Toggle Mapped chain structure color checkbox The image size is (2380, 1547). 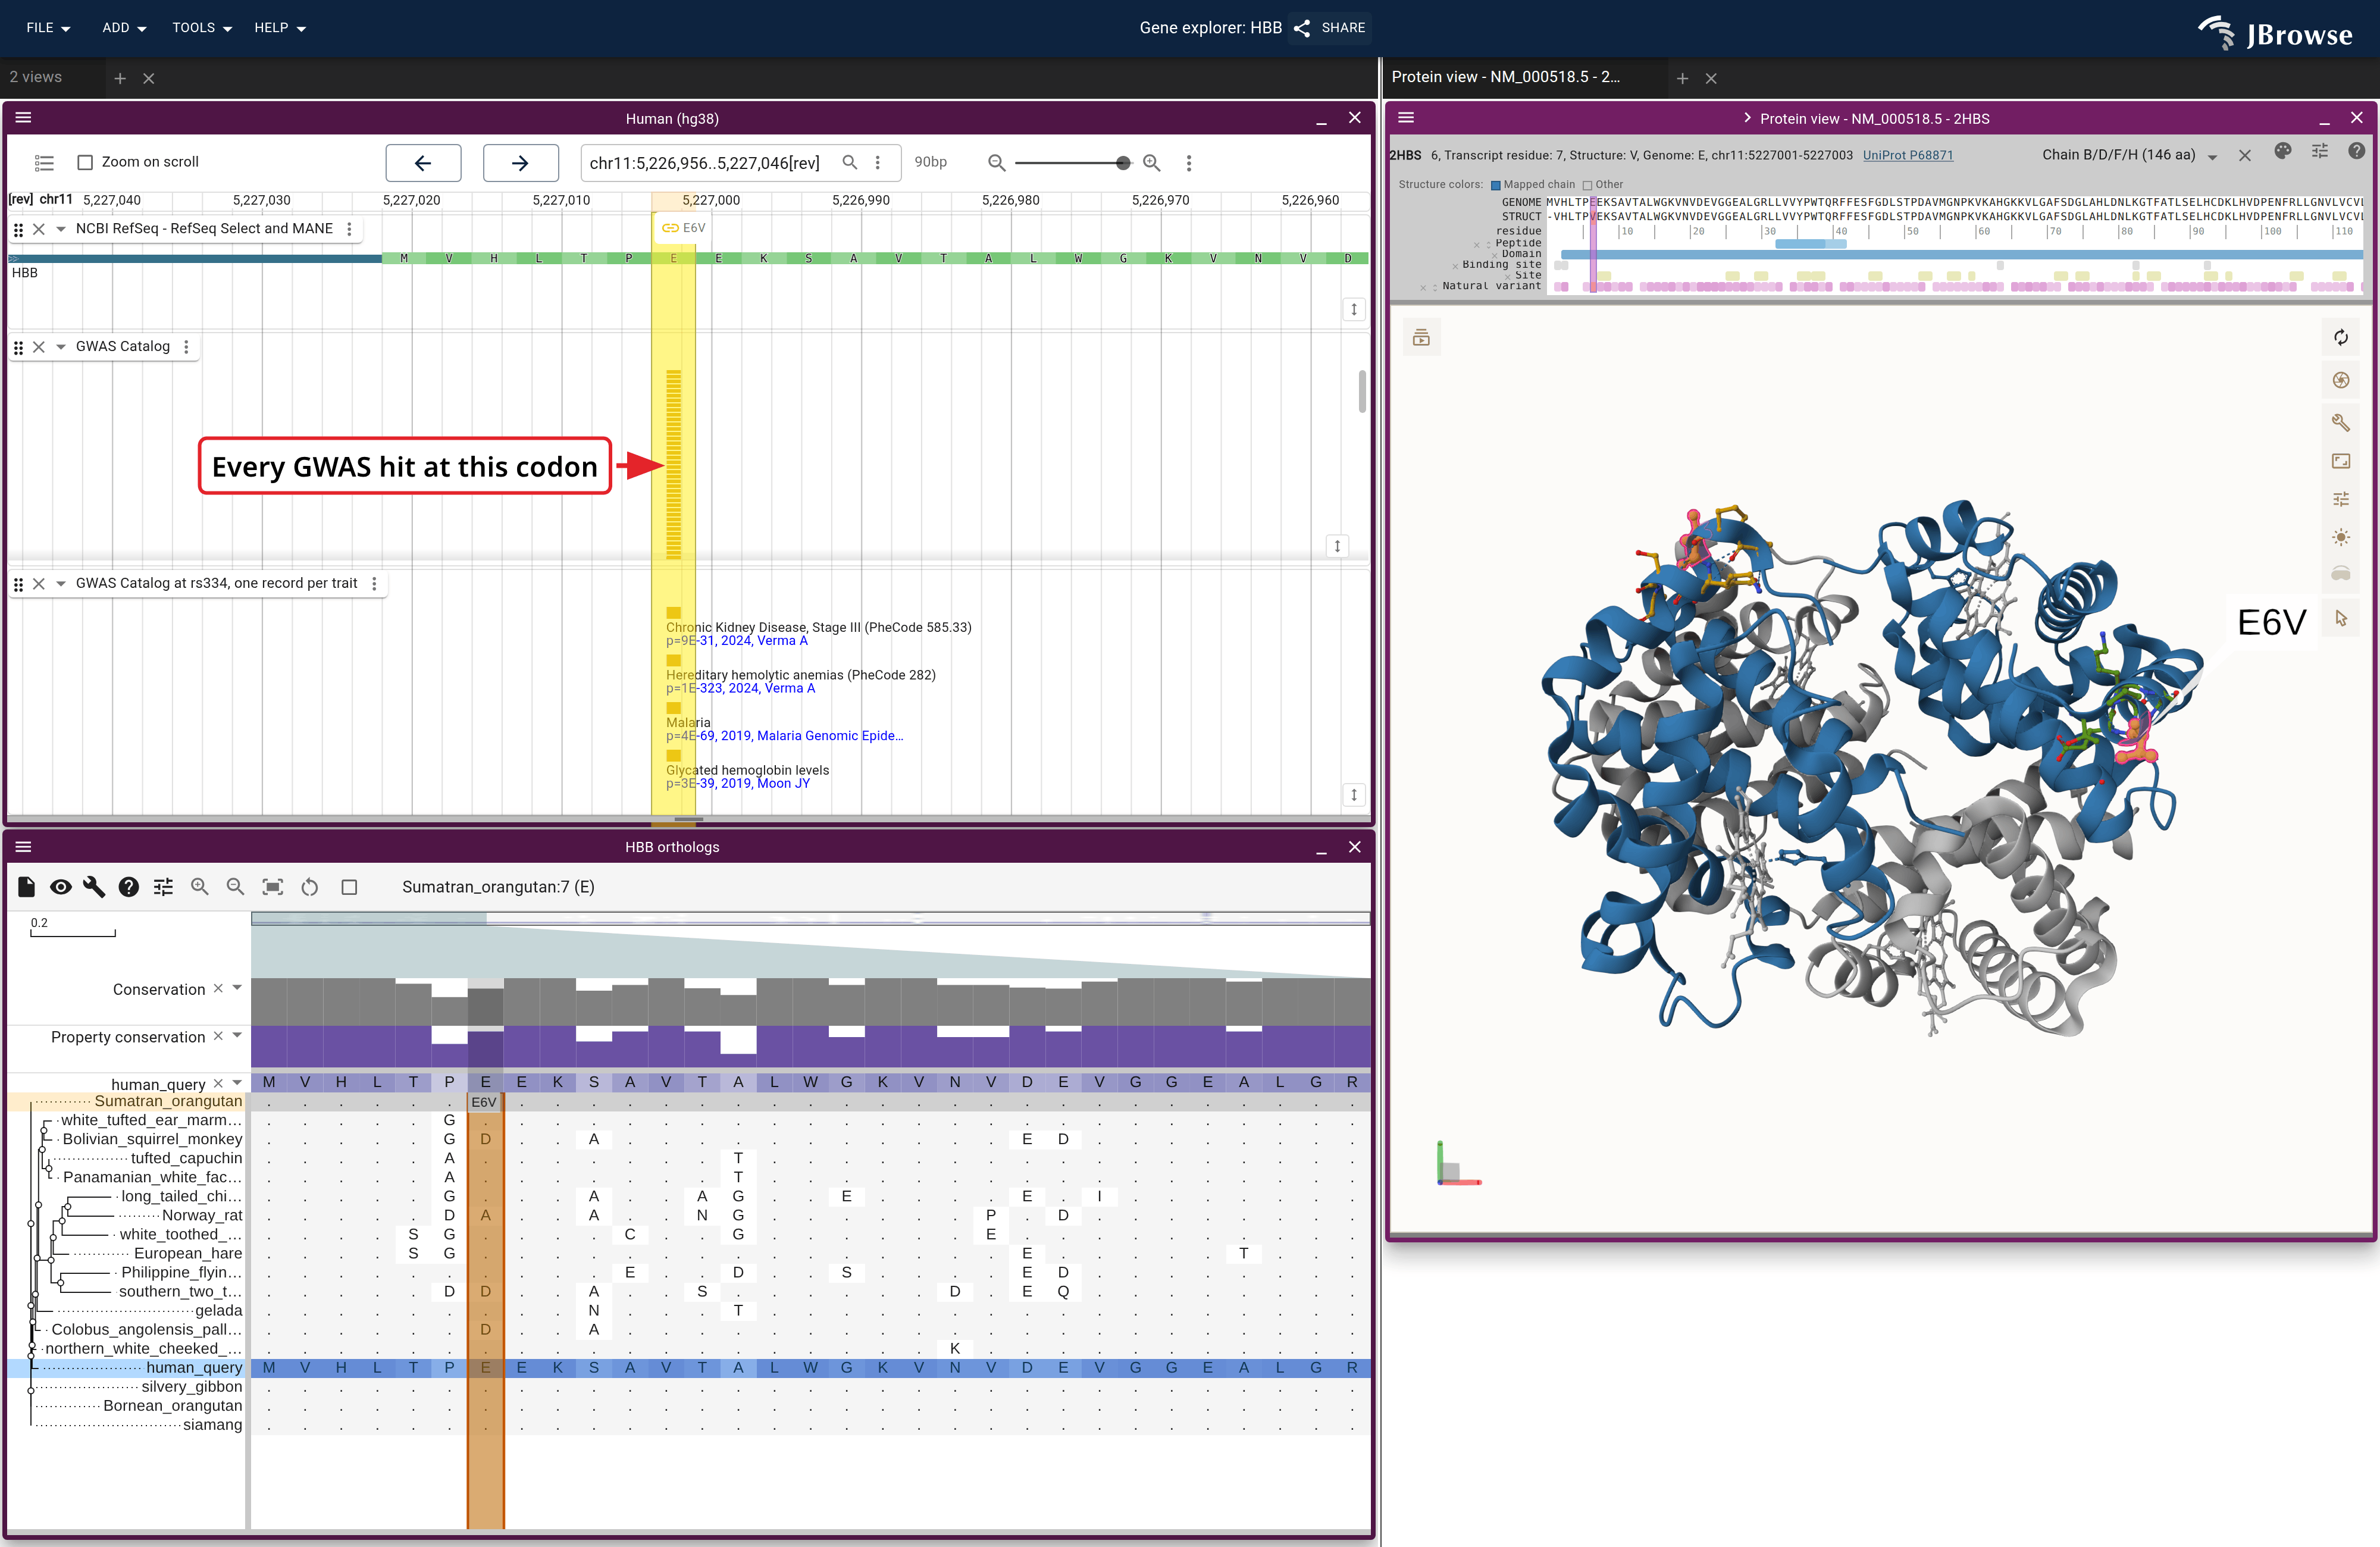[x=1496, y=185]
